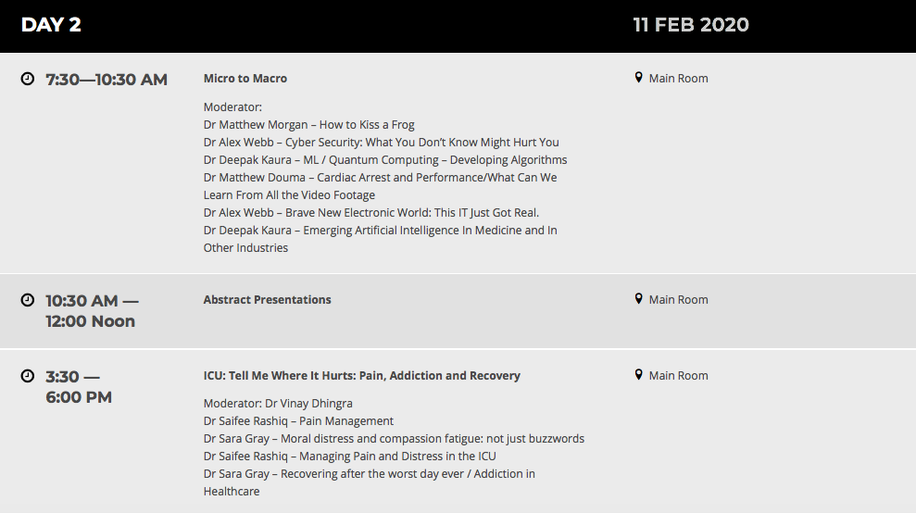The image size is (916, 513).
Task: Click Main Room label for Abstract Presentations
Action: (678, 300)
